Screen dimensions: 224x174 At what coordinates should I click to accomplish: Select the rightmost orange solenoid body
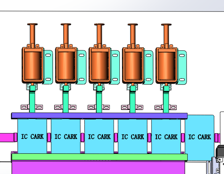tap(167, 65)
